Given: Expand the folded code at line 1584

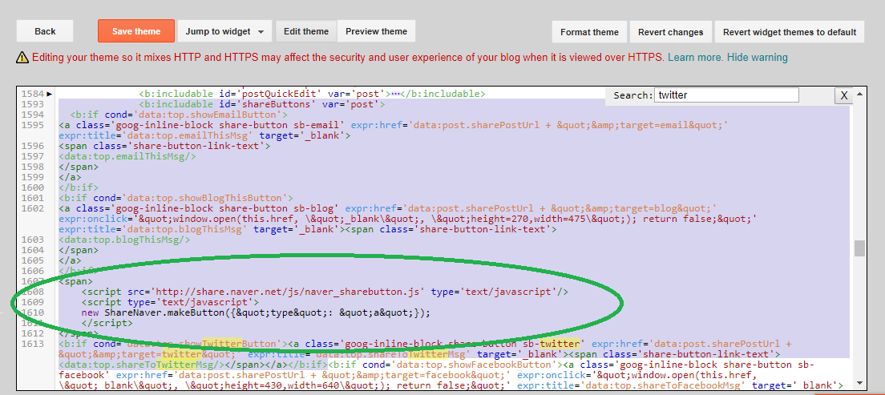Looking at the screenshot, I should click(x=49, y=94).
